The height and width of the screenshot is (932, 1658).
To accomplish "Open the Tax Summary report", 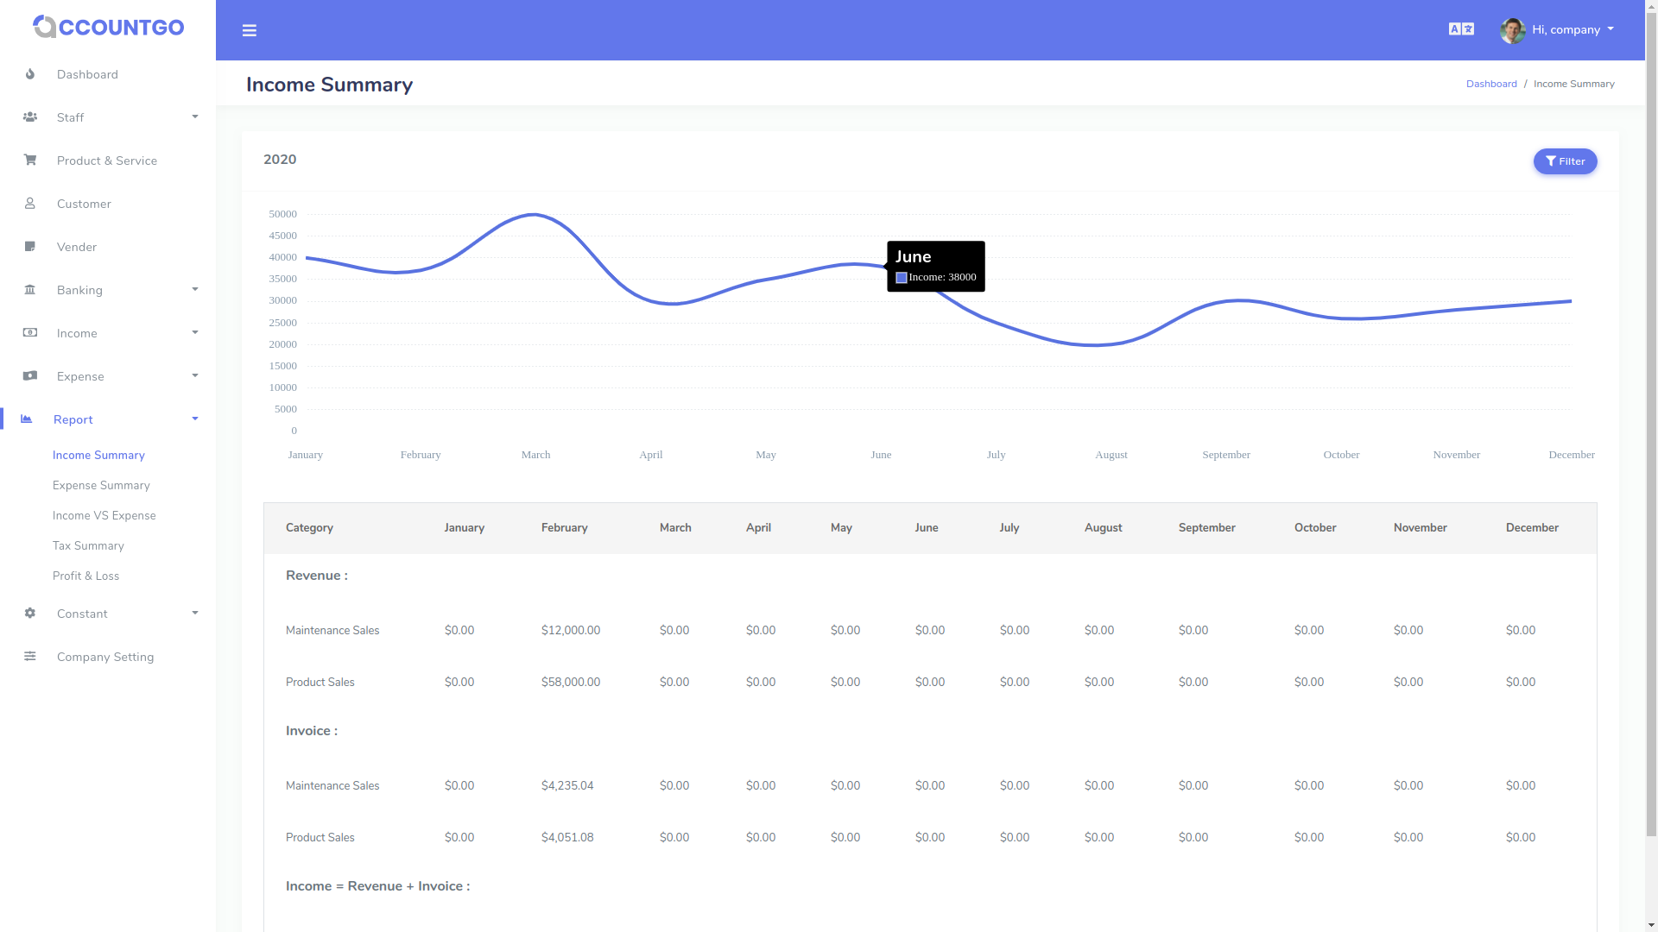I will click(88, 545).
